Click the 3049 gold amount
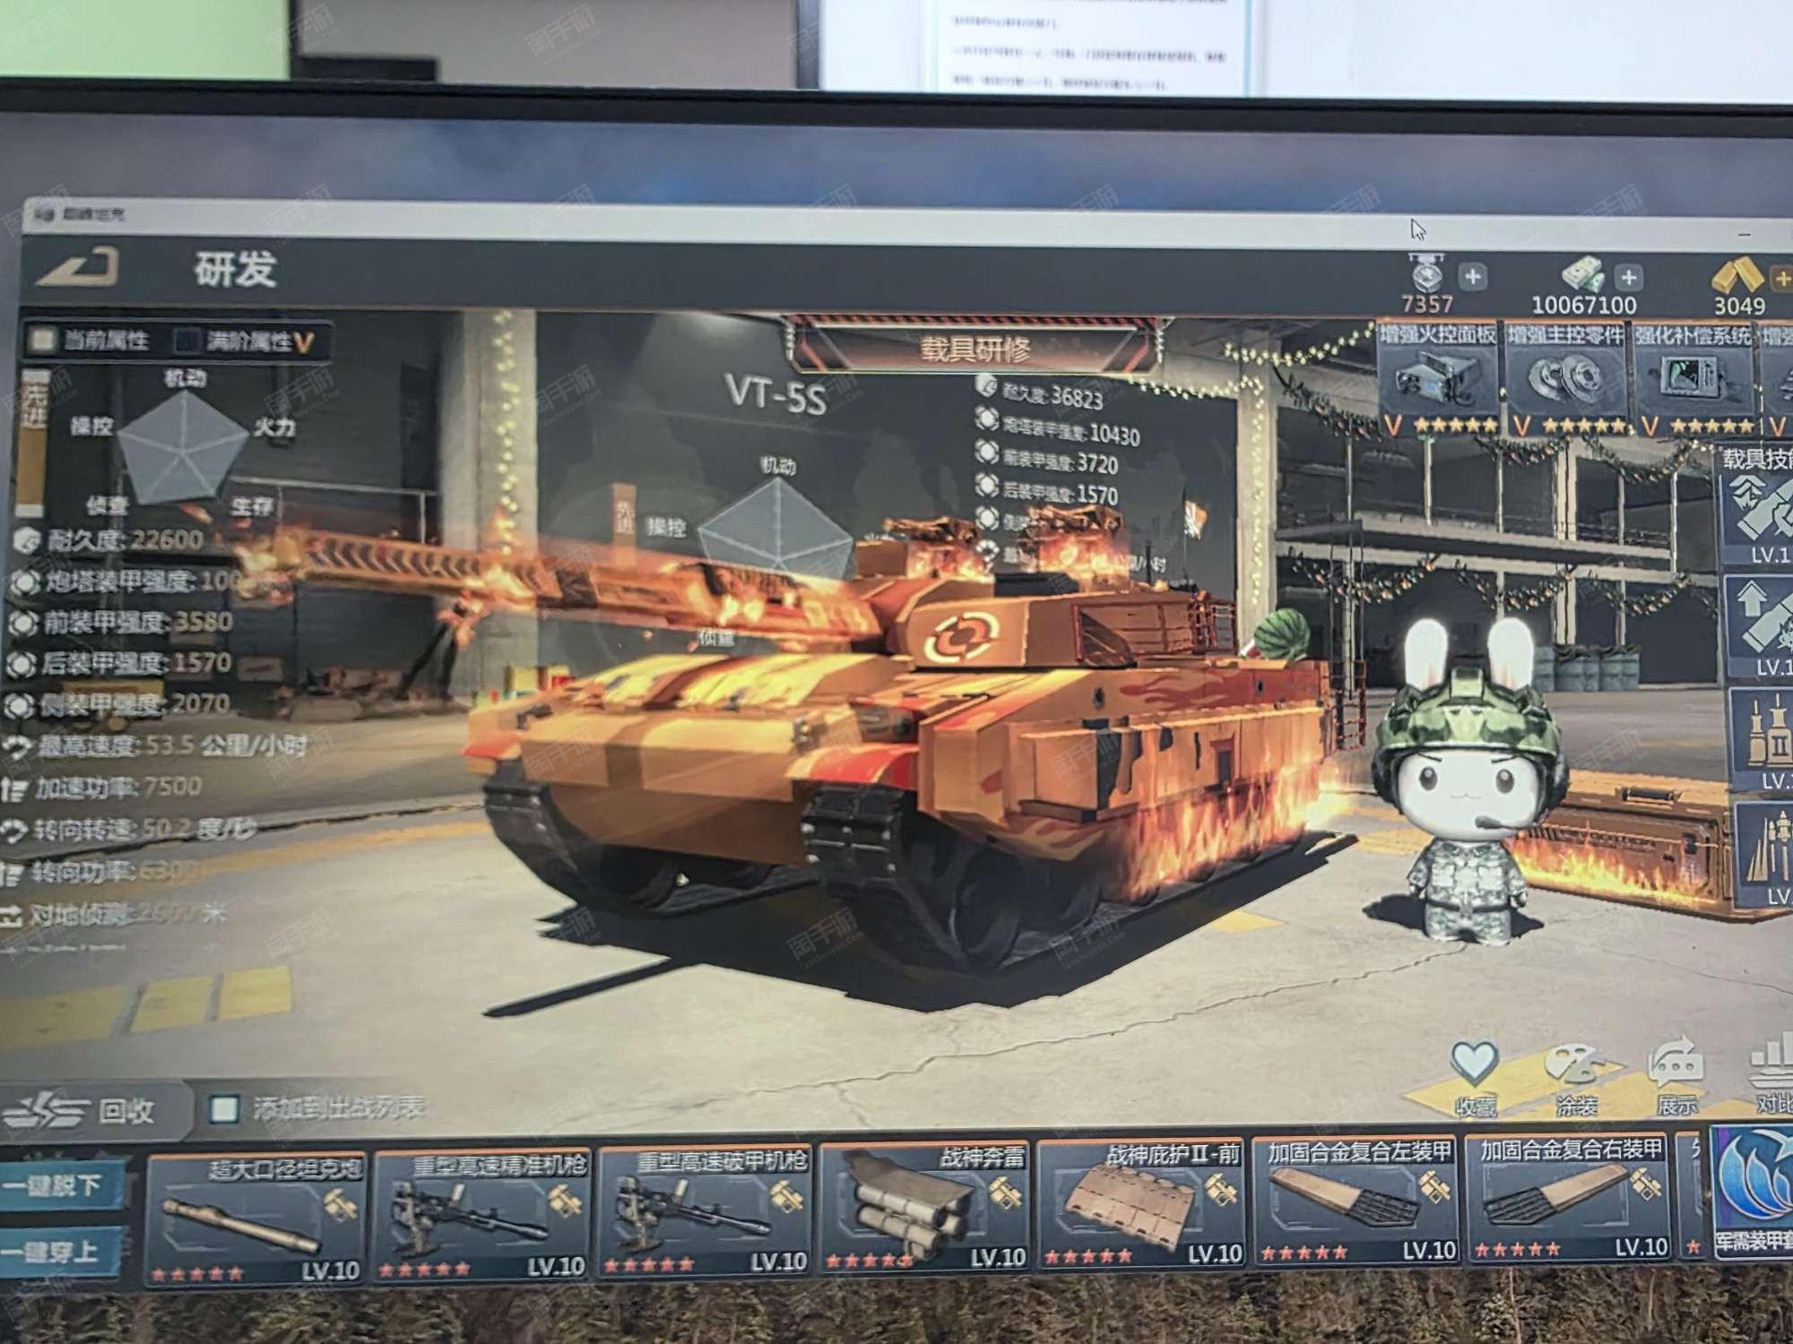Screen dimensions: 1793x1344 pyautogui.click(x=1739, y=306)
